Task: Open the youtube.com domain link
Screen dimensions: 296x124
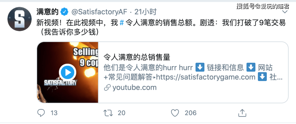Action: (134, 88)
